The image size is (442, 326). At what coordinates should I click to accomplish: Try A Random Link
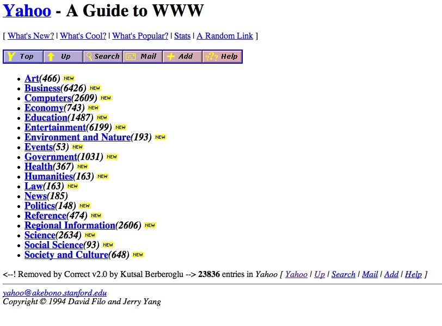225,35
